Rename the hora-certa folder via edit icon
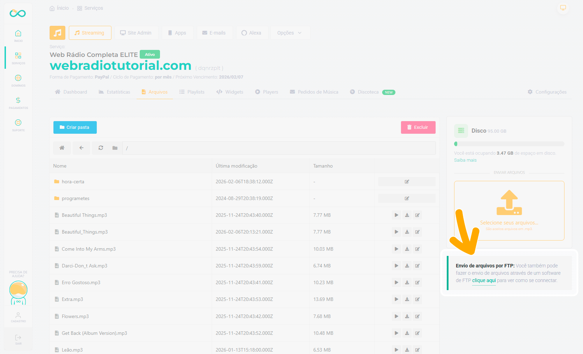583x354 pixels. point(407,182)
